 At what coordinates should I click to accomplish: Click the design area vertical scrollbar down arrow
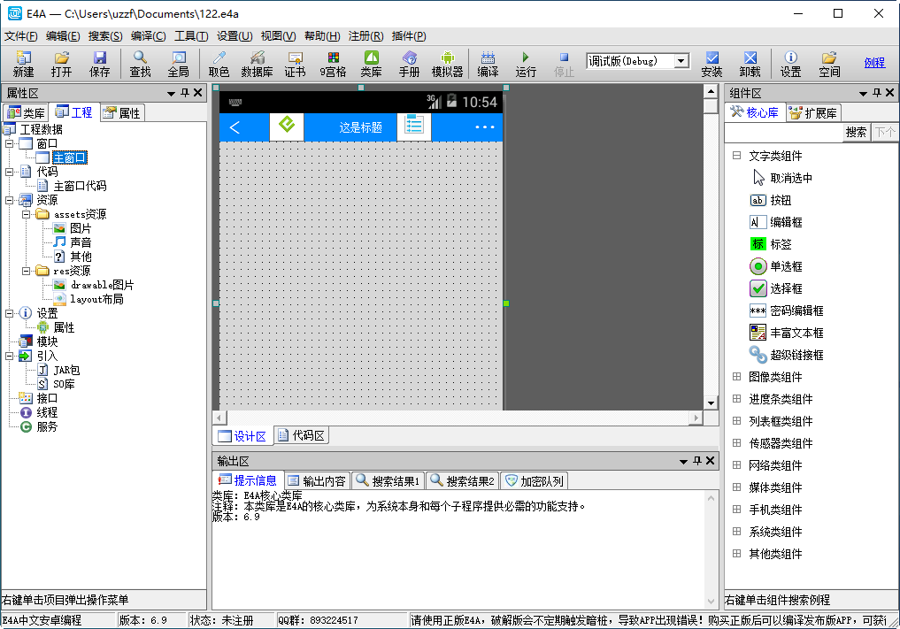tap(711, 403)
